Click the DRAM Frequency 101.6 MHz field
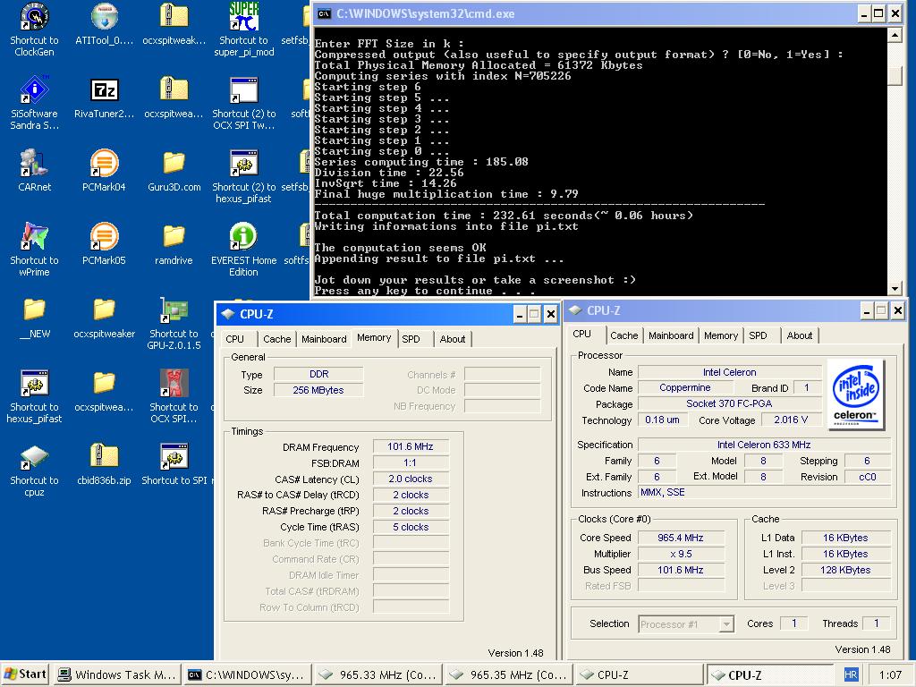The image size is (916, 687). point(411,447)
